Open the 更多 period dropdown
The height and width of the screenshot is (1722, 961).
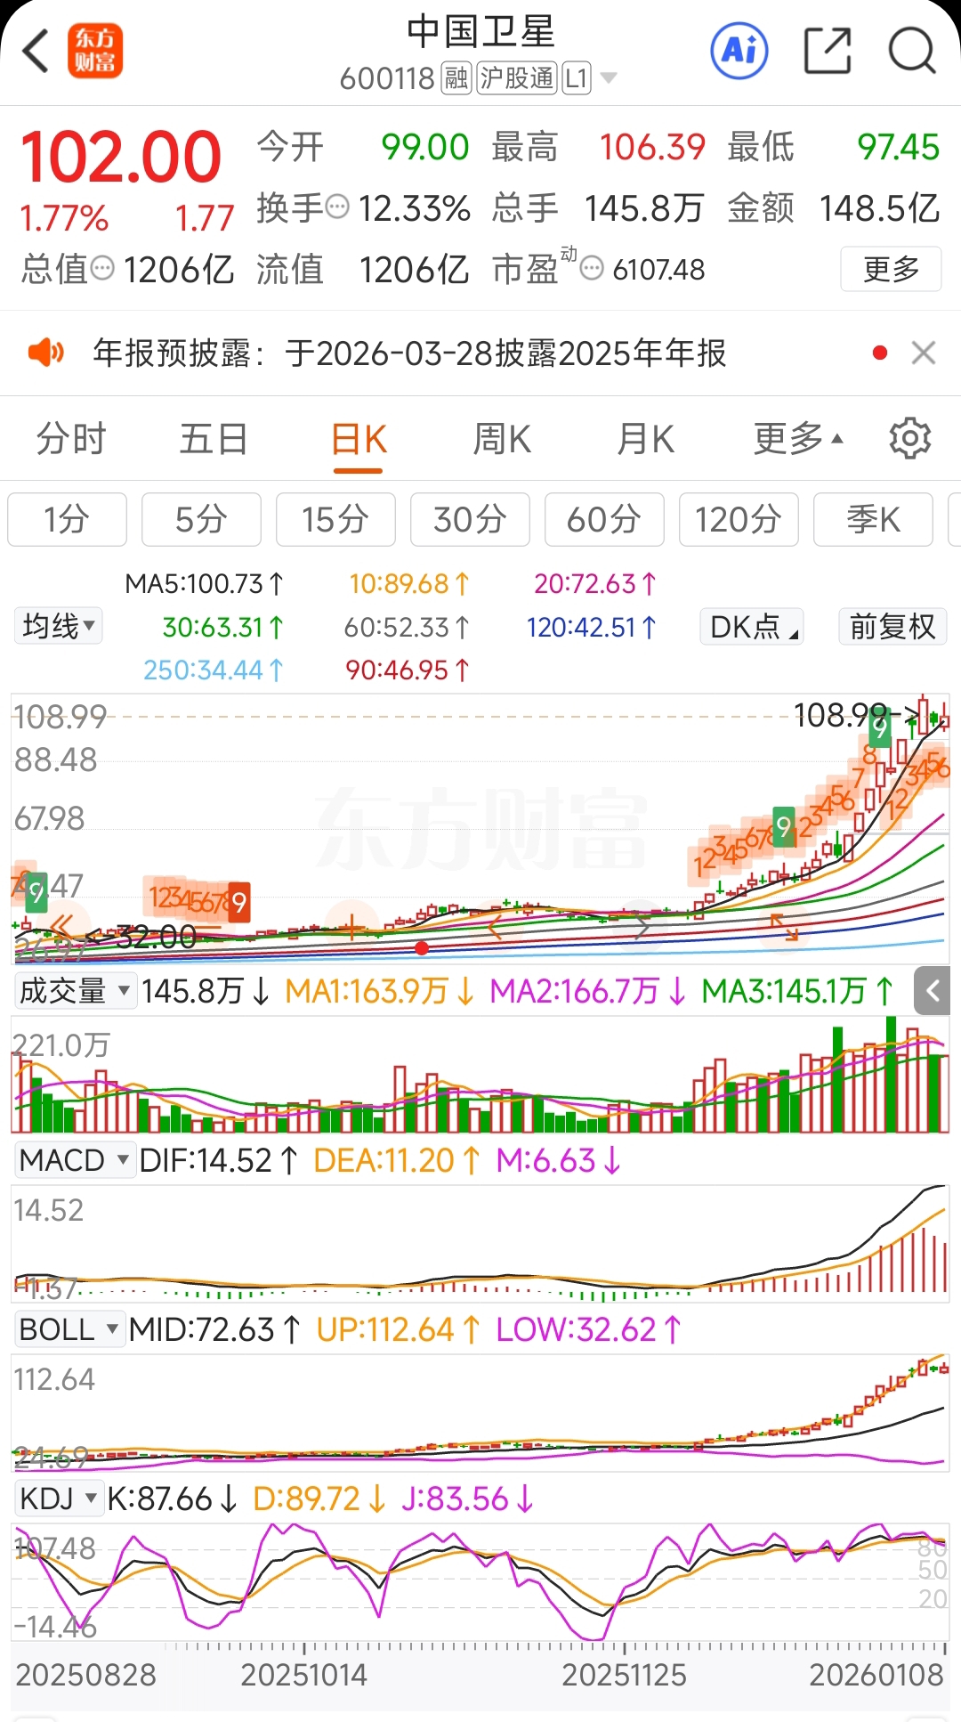point(798,438)
